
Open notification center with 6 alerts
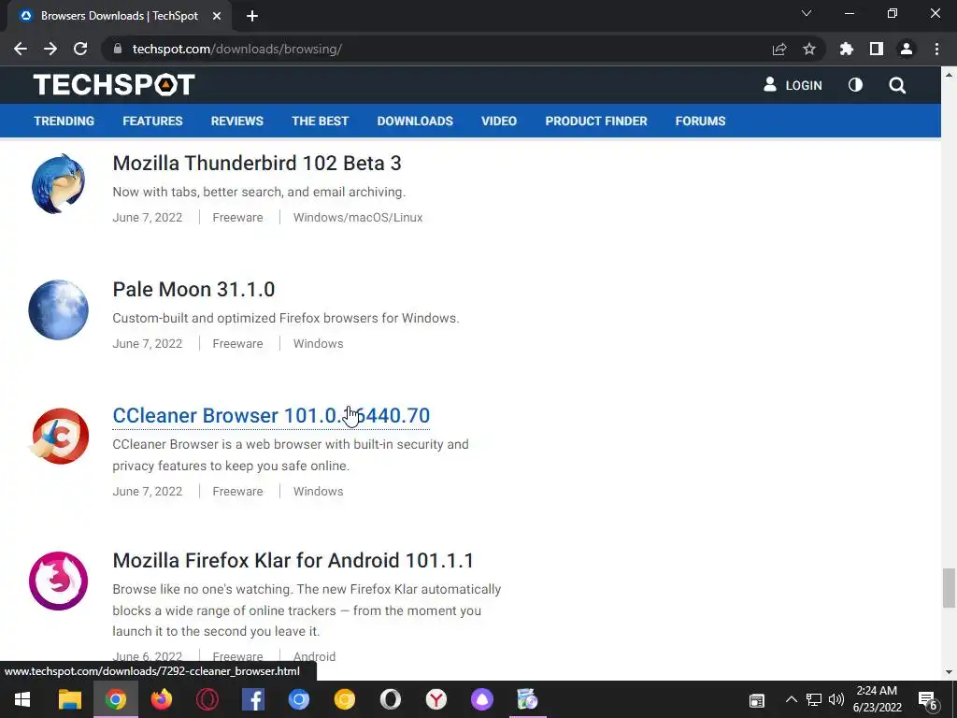(928, 700)
